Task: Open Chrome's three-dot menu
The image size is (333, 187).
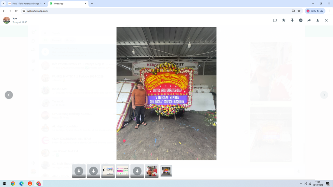Action: [329, 11]
